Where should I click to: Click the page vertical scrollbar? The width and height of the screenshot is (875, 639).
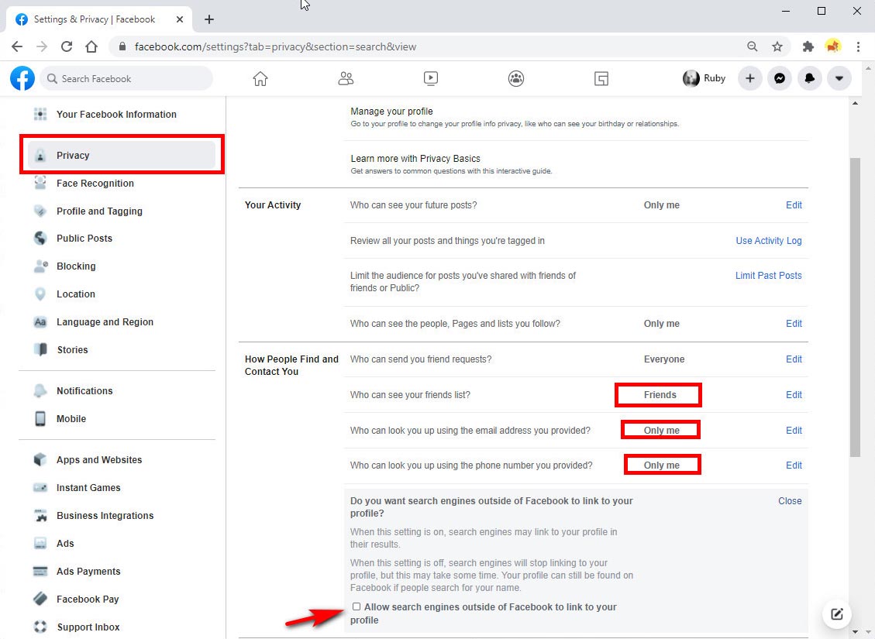(855, 307)
